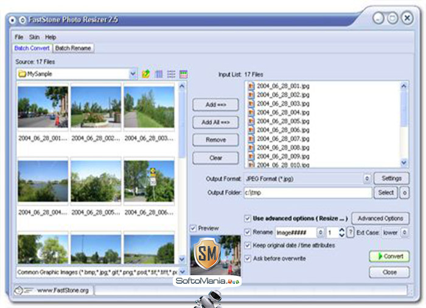This screenshot has height=308, width=426.
Task: Open the File menu
Action: [19, 37]
